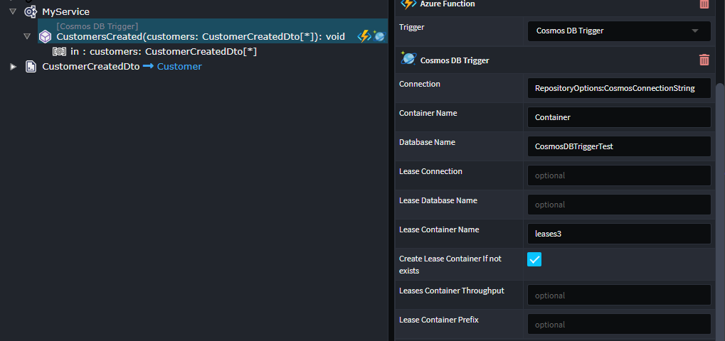
Task: Select the CustomerCreatedDto tree item
Action: (90, 67)
